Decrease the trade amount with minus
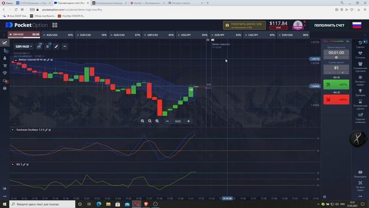The image size is (369, 208). (x=330, y=73)
